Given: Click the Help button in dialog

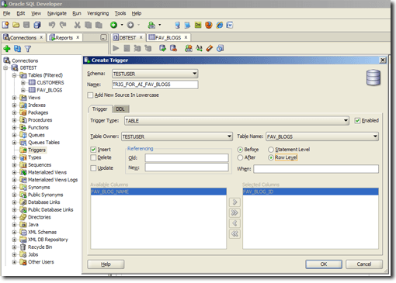Looking at the screenshot, I should [x=106, y=264].
